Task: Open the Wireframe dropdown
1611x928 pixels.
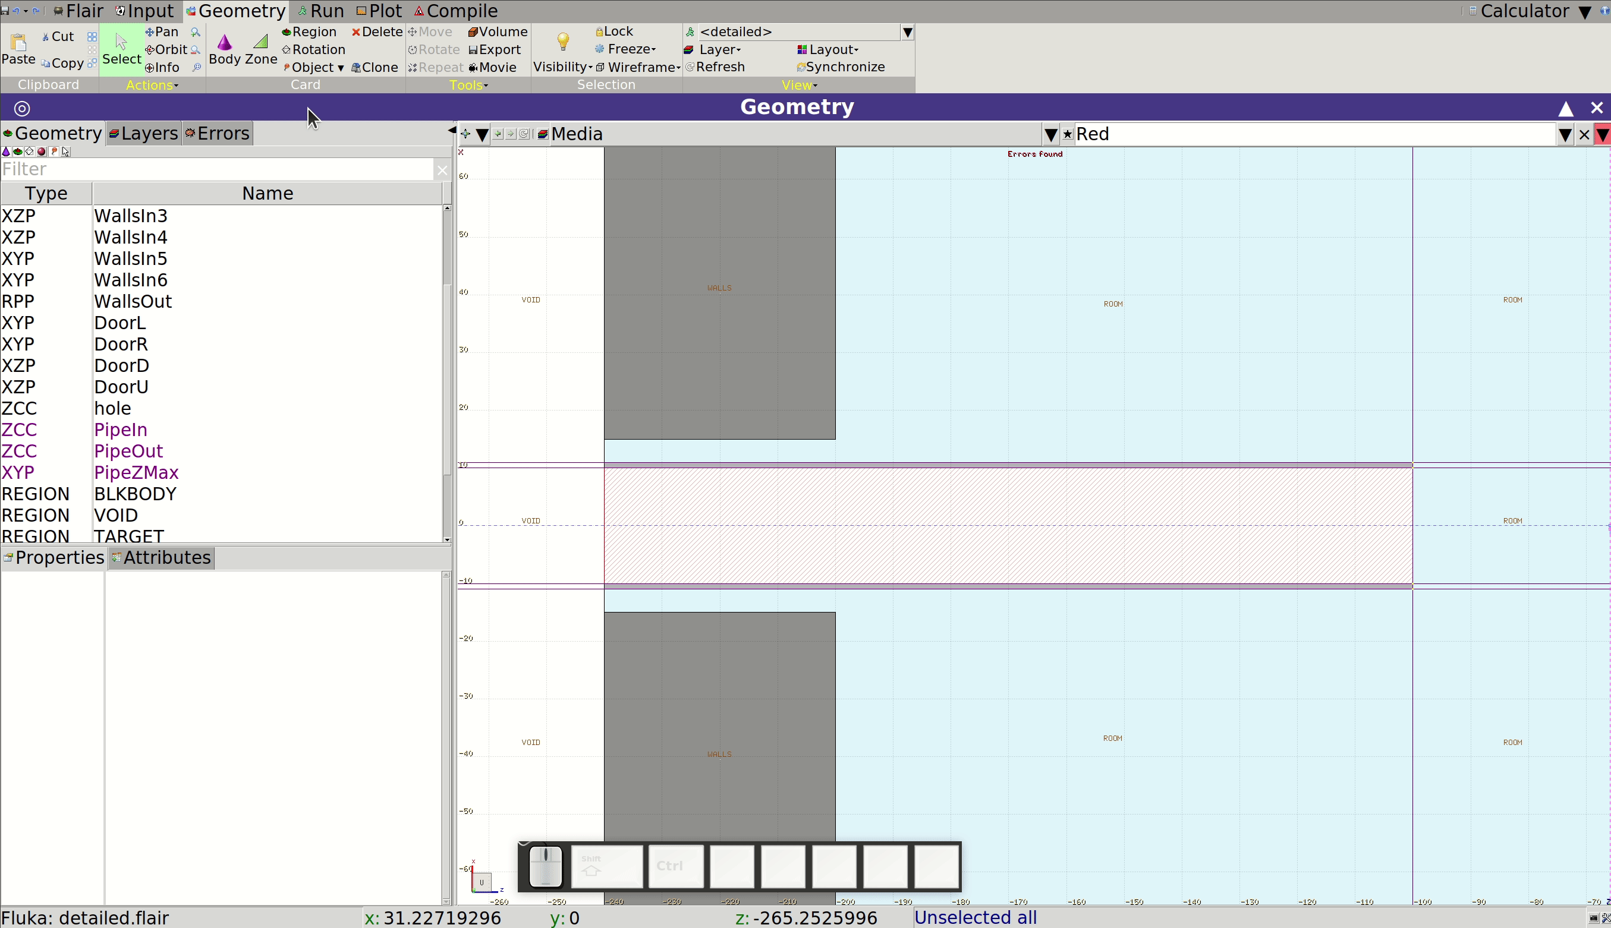Action: click(x=638, y=67)
